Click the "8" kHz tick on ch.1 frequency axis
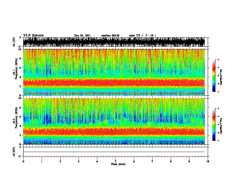 (21, 59)
